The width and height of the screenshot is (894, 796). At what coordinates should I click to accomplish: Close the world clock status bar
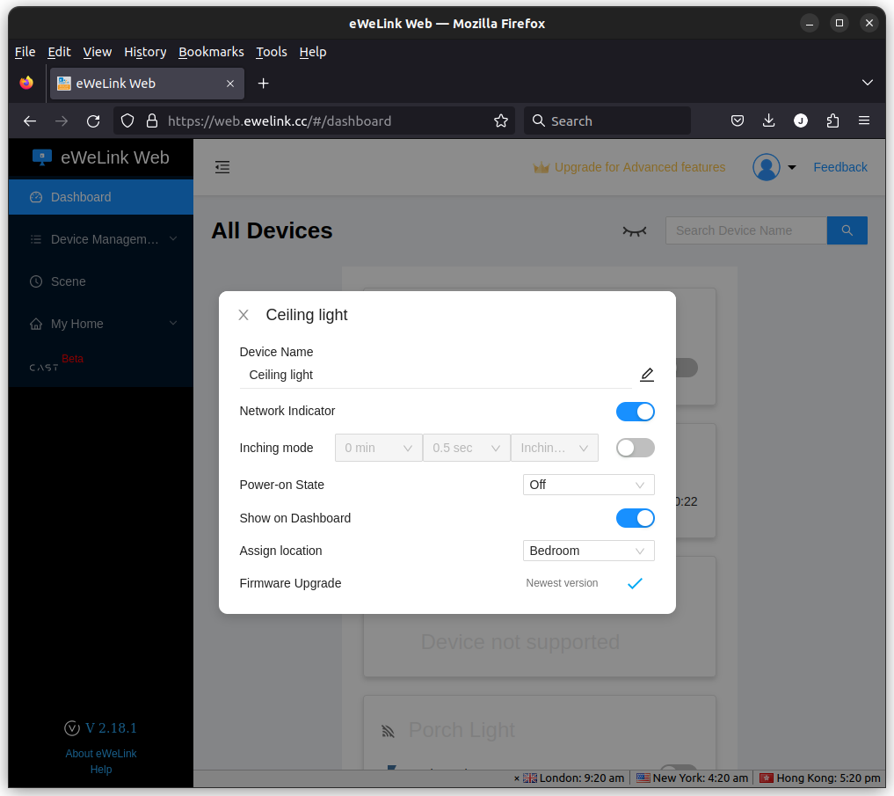(517, 778)
